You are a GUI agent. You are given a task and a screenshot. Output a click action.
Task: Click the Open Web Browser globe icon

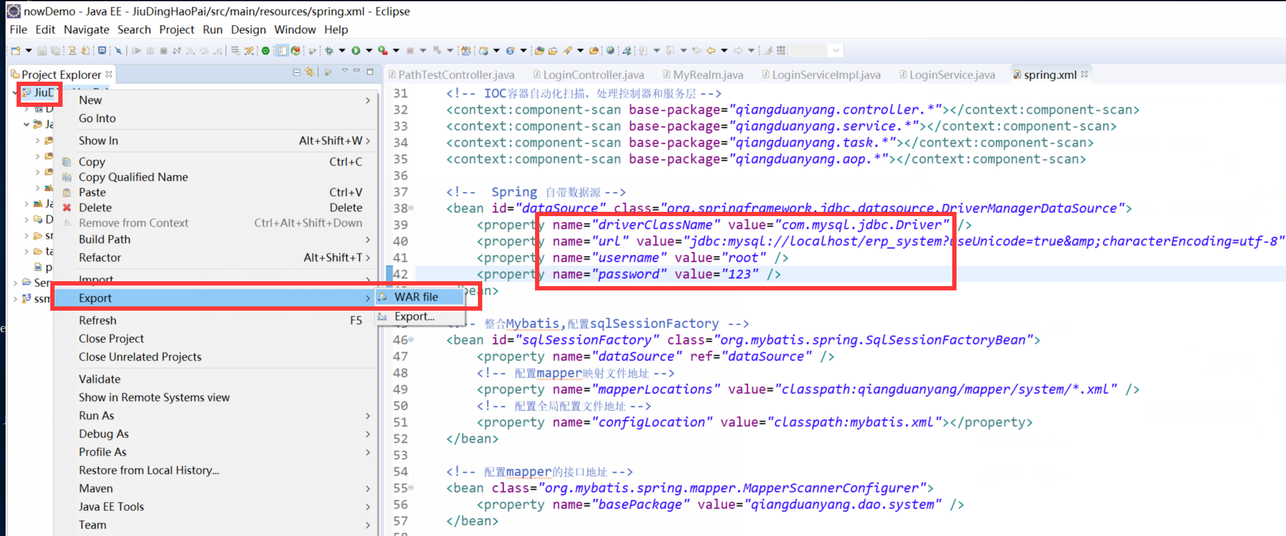point(610,50)
